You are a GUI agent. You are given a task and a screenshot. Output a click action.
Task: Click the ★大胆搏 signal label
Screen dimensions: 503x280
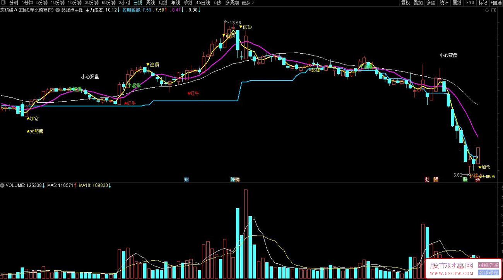coord(35,131)
